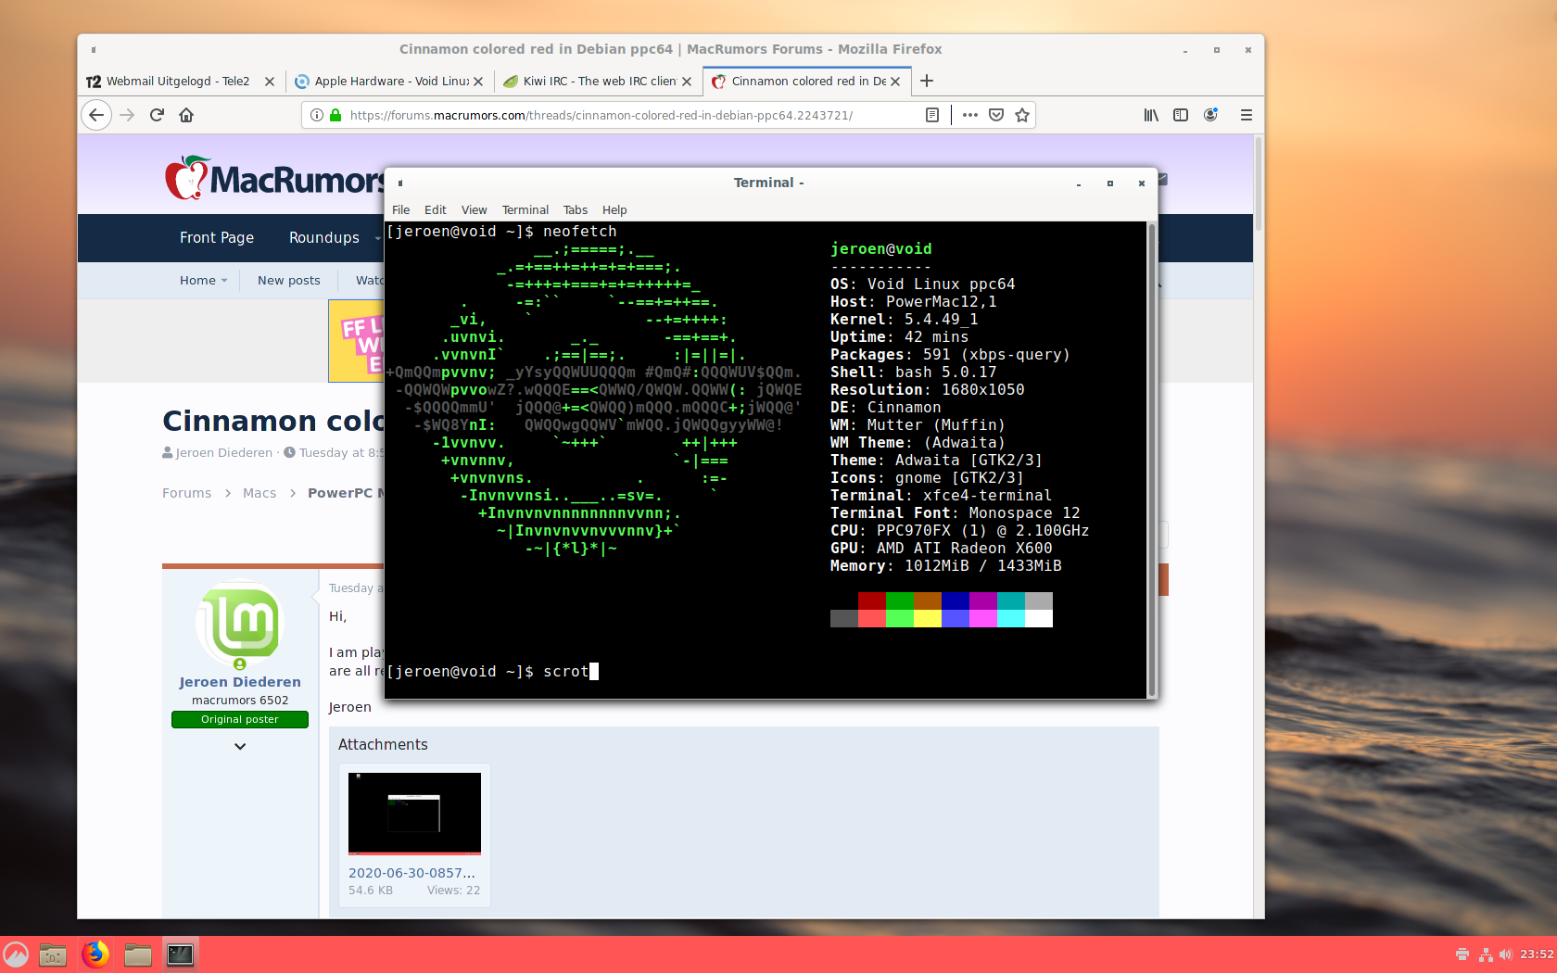
Task: Open Firefox hamburger menu
Action: click(1247, 115)
